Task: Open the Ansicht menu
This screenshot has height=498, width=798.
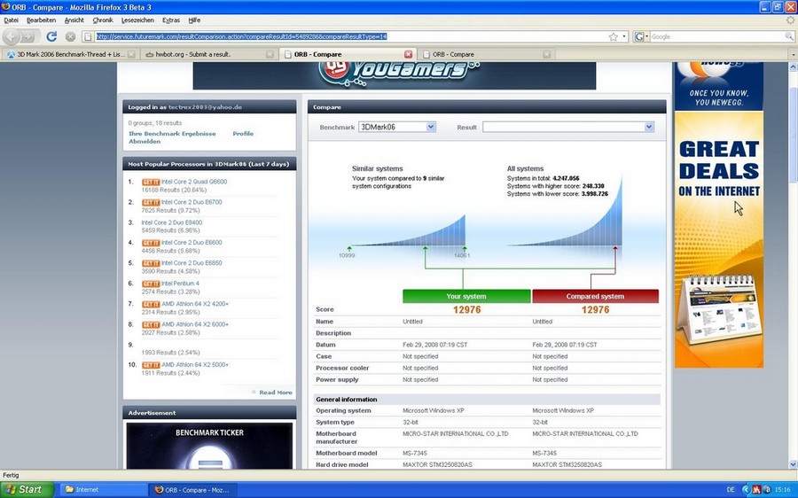Action: click(x=74, y=20)
